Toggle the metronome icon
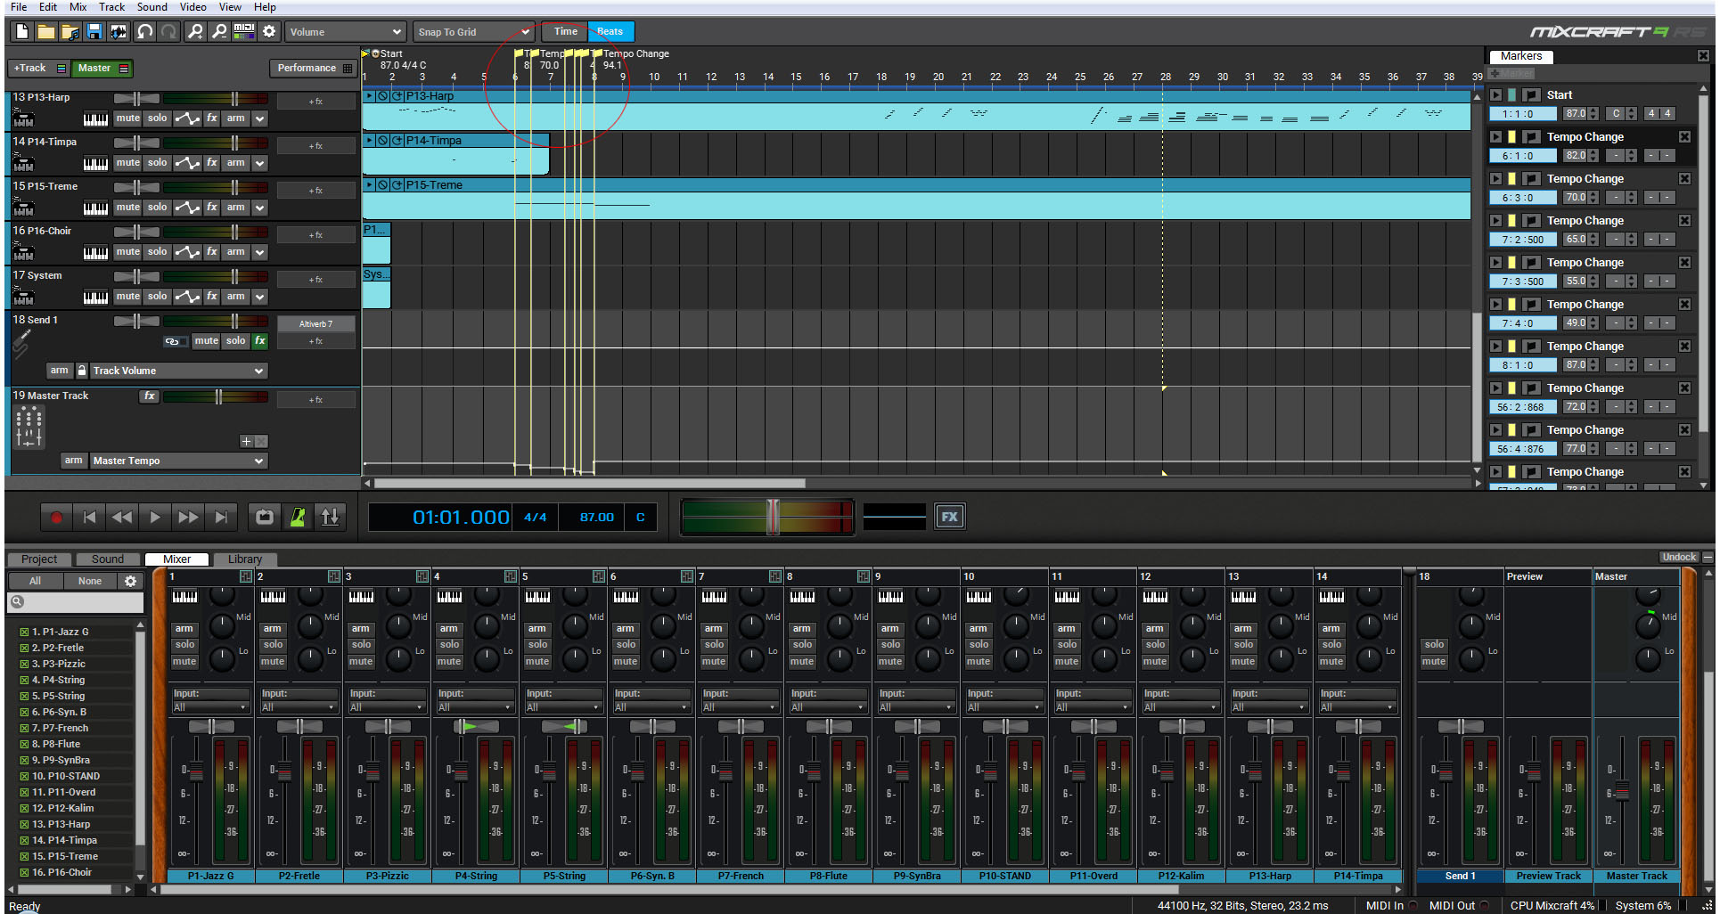 click(x=298, y=518)
